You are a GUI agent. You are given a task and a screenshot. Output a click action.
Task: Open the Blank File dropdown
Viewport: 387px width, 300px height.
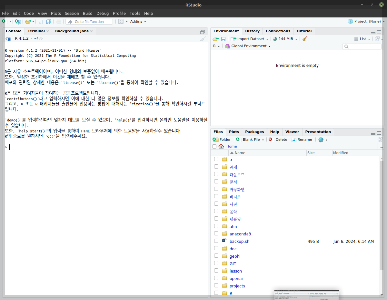250,140
